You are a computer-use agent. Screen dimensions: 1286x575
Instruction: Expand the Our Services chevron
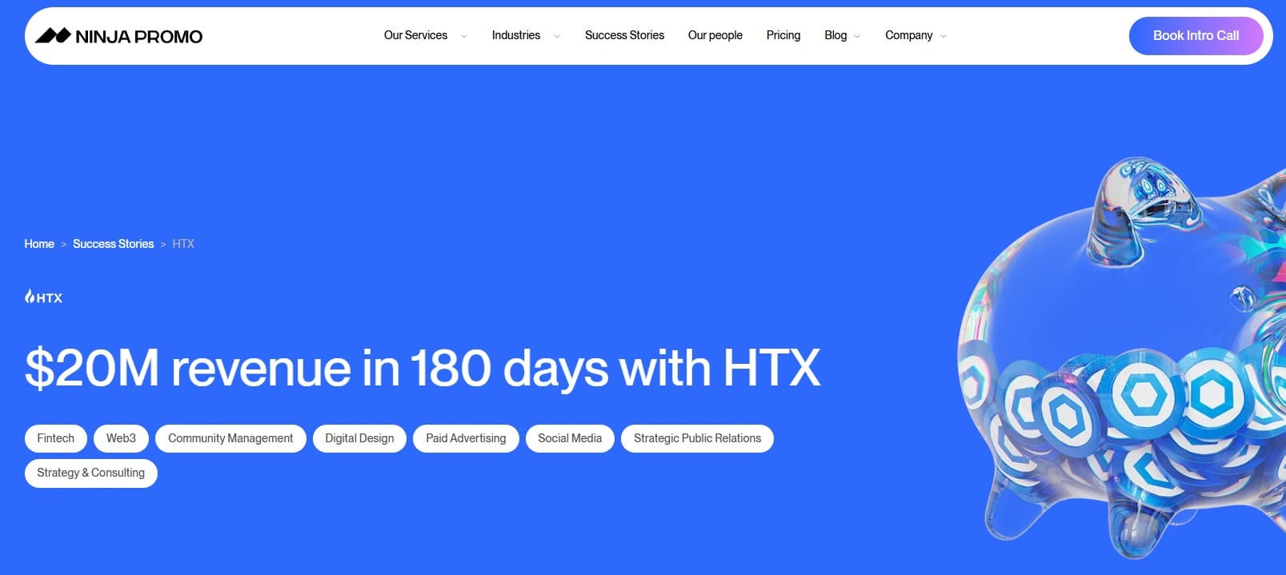point(464,36)
